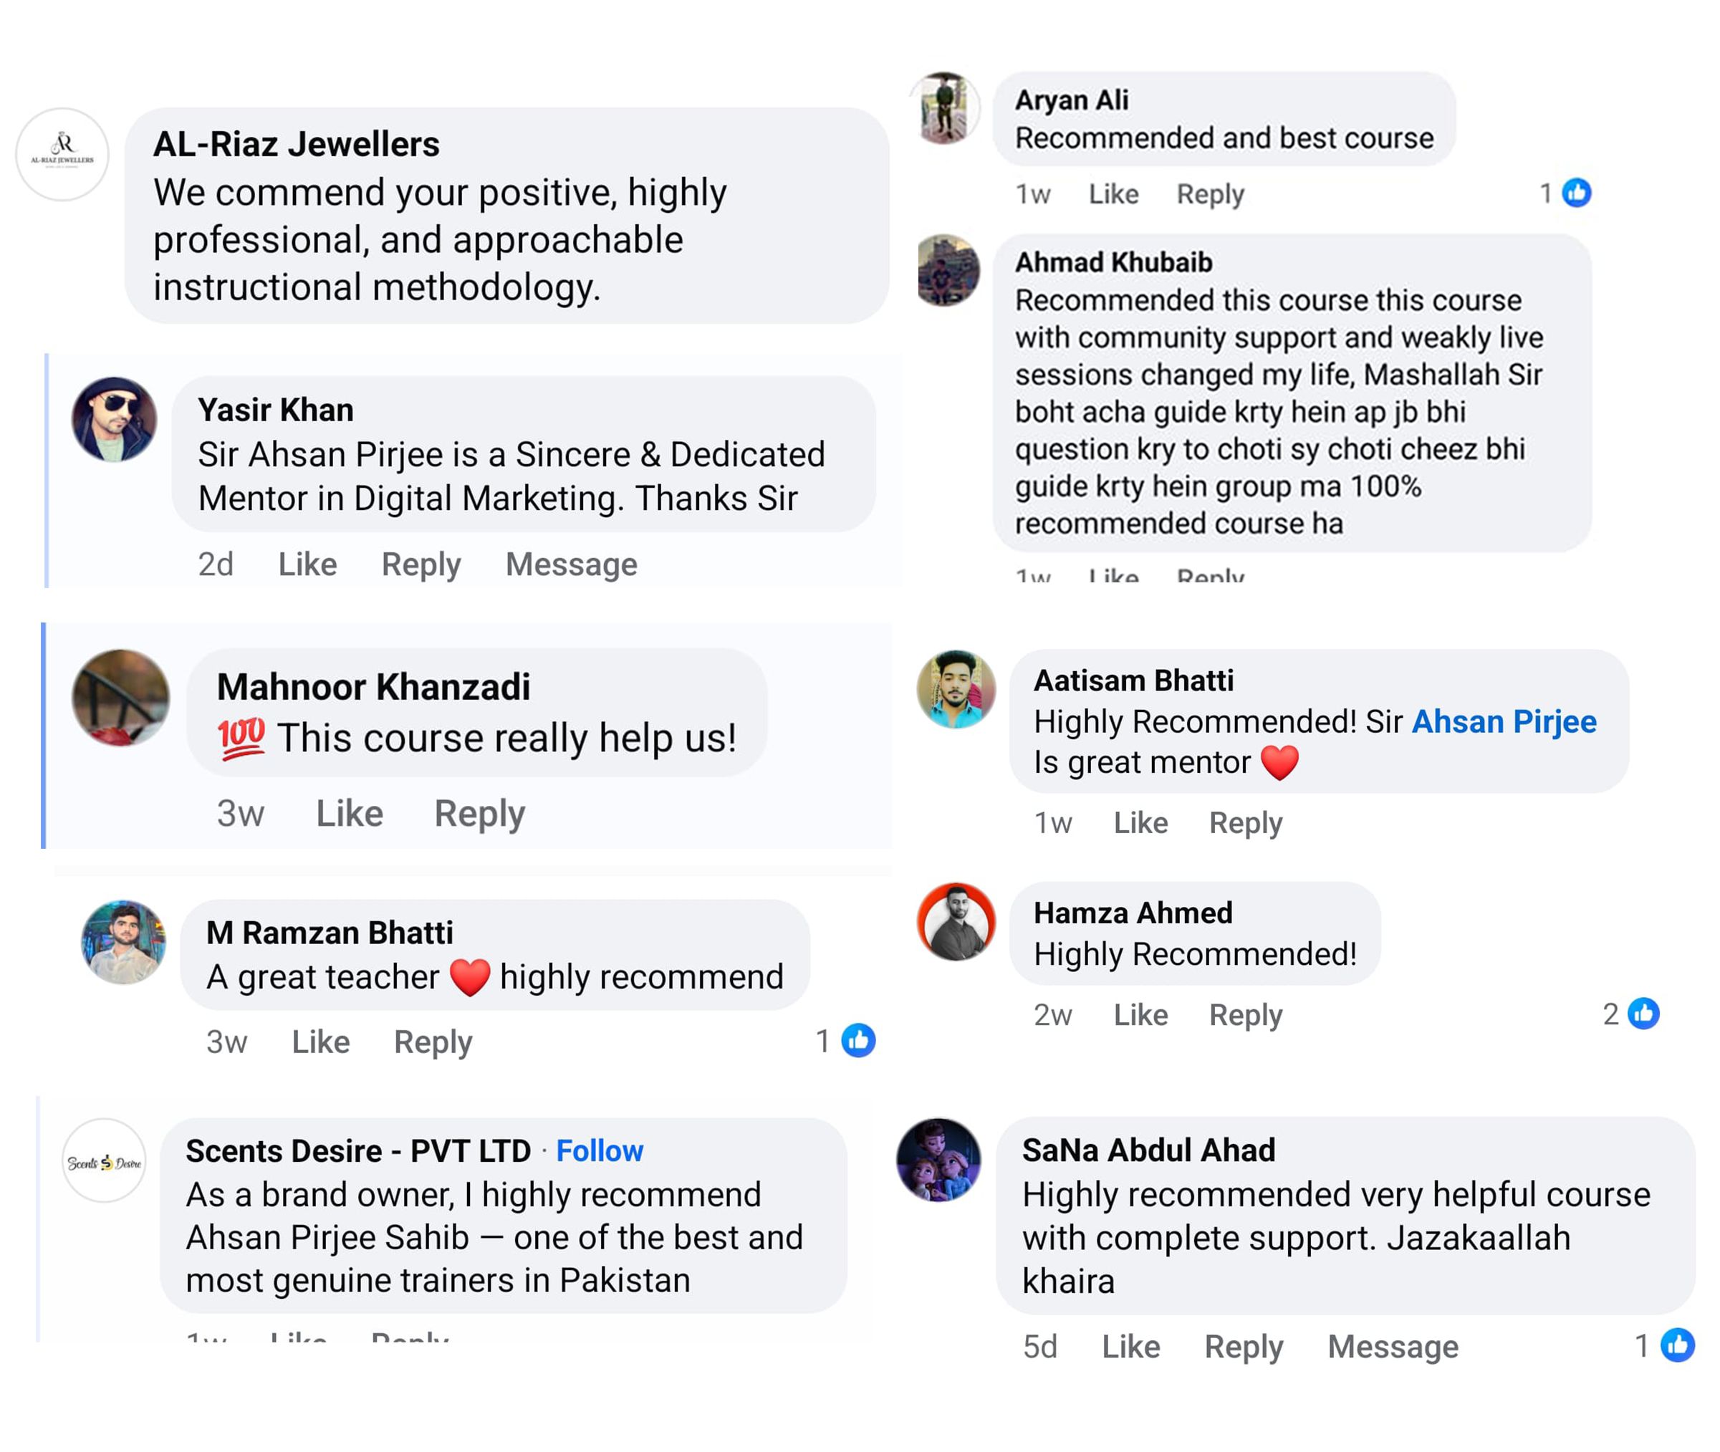Image resolution: width=1720 pixels, height=1452 pixels.
Task: Click the like reaction icon on Aryan Ali's comment
Action: 1576,193
